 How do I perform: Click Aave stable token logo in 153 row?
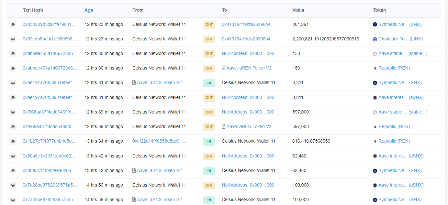click(375, 54)
